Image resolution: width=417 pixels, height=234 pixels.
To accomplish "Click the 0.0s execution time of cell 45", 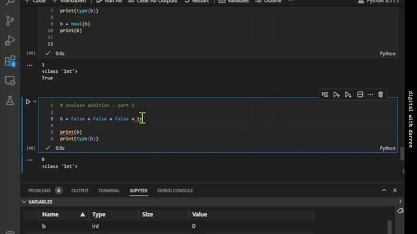I will 60,53.
